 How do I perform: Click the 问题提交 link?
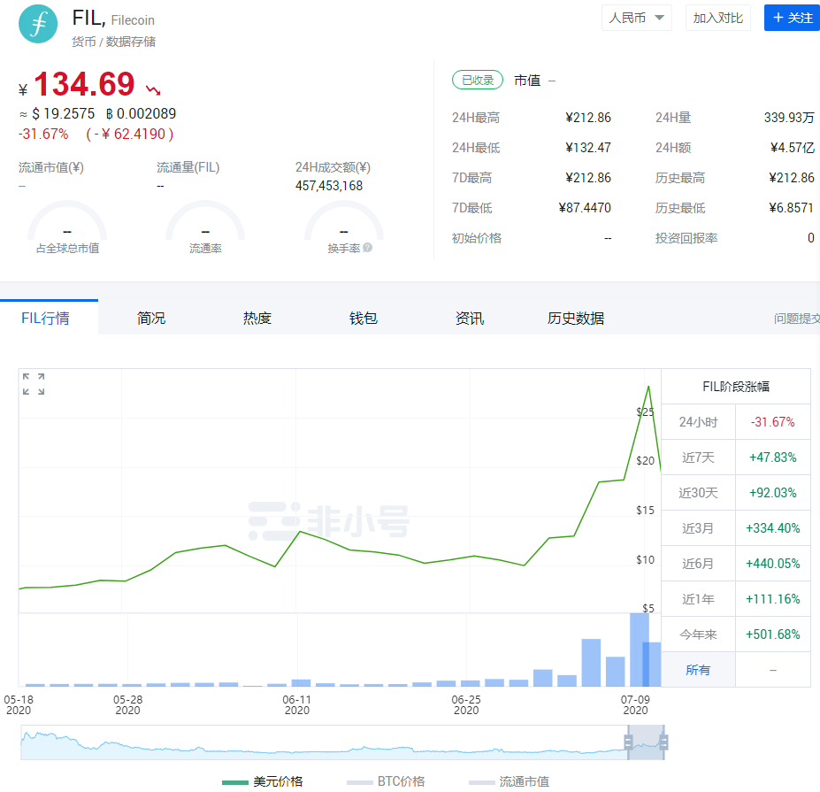click(x=797, y=318)
